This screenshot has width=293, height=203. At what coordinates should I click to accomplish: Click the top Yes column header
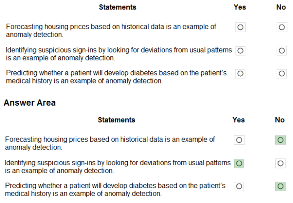point(240,7)
